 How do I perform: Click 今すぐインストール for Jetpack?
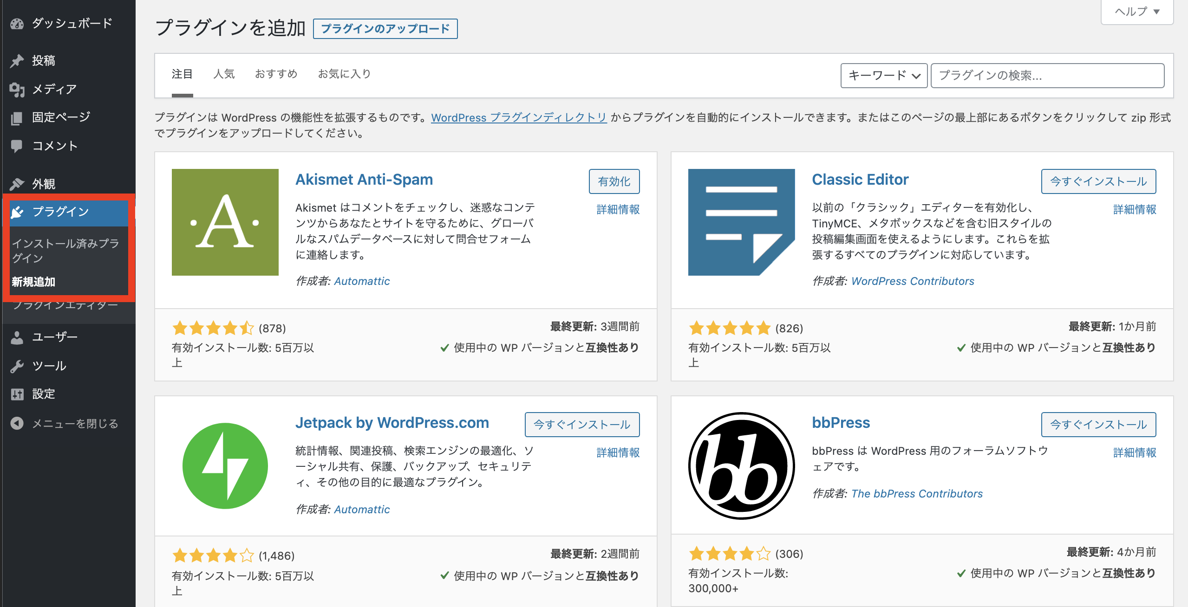[582, 425]
